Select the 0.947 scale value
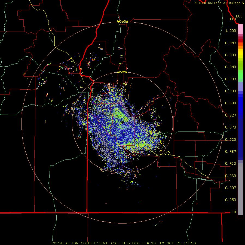245x245 pixels. [231, 43]
